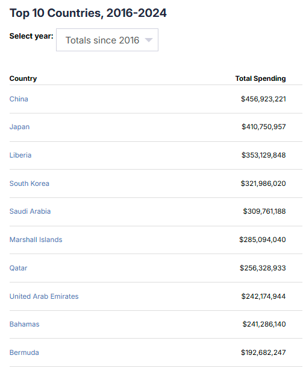The width and height of the screenshot is (303, 367).
Task: Open the Marshall Islands link
Action: click(x=36, y=240)
